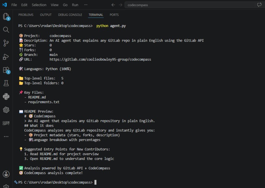Switch to the OUTPUT tab

click(x=46, y=15)
